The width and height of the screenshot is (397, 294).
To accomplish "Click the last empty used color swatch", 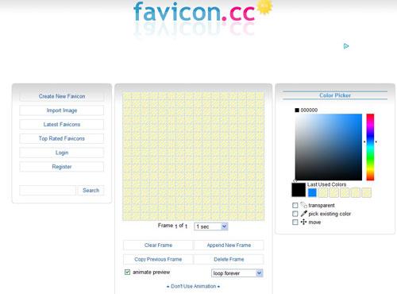I will [366, 192].
